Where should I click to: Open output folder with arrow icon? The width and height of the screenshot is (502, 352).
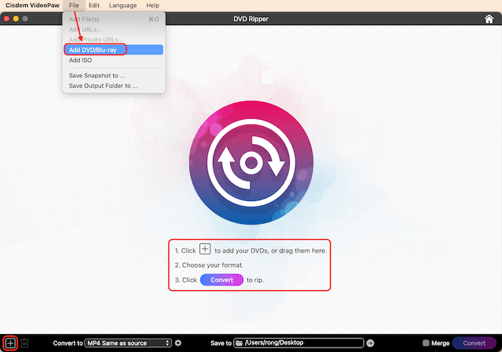371,343
